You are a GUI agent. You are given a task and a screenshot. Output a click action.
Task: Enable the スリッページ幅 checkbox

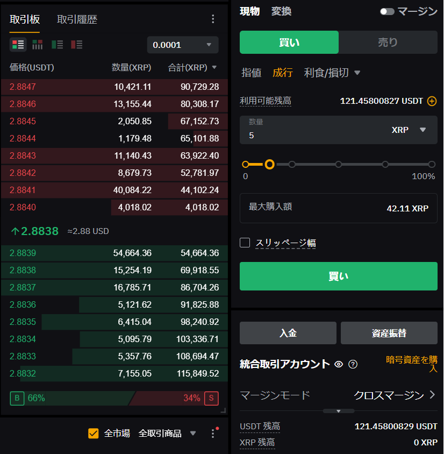245,243
